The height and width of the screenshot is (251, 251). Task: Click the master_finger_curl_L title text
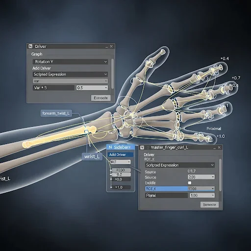(169, 148)
